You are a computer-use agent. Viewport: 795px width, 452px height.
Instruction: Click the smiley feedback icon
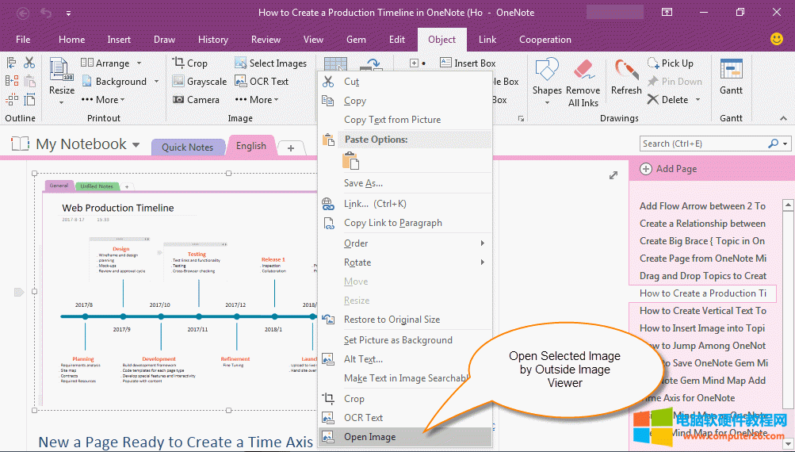(x=777, y=39)
